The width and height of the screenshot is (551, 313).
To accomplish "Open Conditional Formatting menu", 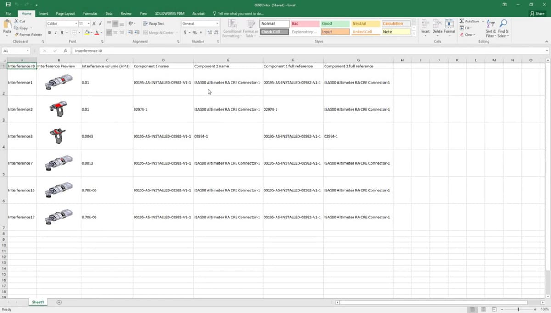I will (232, 28).
